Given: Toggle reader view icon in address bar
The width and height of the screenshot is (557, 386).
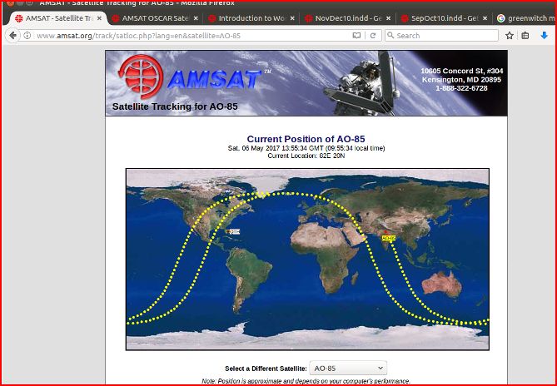Looking at the screenshot, I should coord(356,36).
